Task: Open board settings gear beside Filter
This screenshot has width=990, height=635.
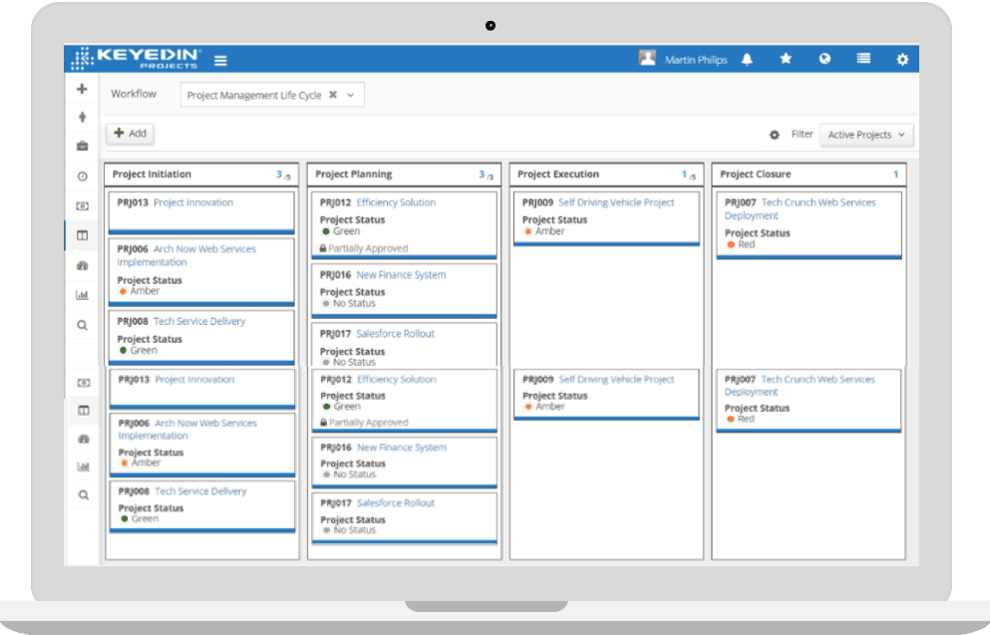Action: 774,135
